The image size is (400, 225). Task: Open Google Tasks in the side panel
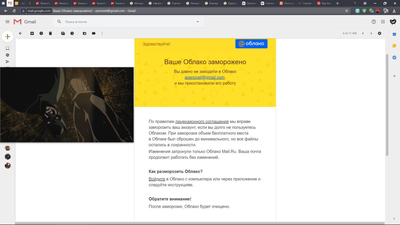[x=394, y=57]
